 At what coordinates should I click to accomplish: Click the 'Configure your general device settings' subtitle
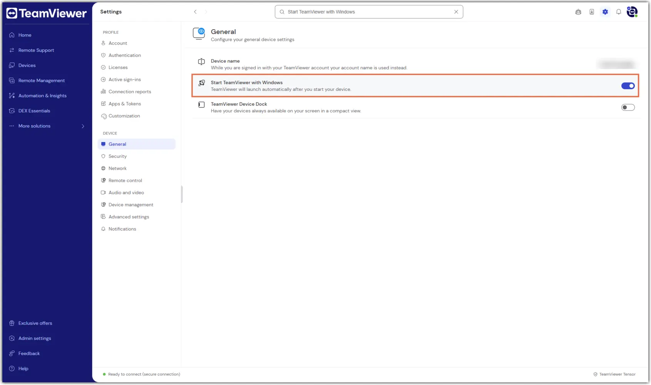click(253, 40)
